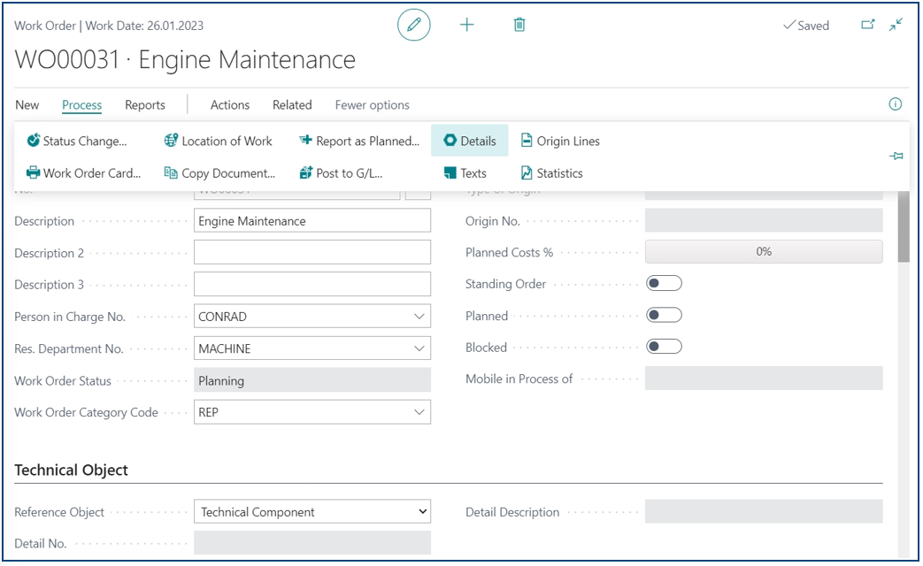Click the plus icon to create new

pyautogui.click(x=466, y=25)
